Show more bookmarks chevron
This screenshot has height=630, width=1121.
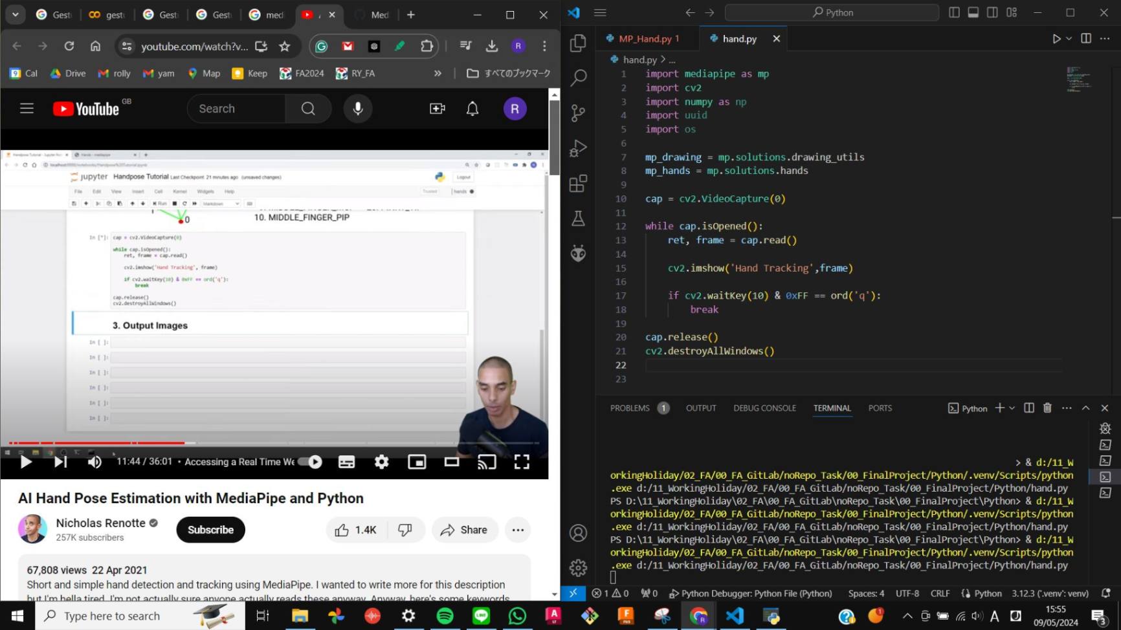click(x=438, y=73)
